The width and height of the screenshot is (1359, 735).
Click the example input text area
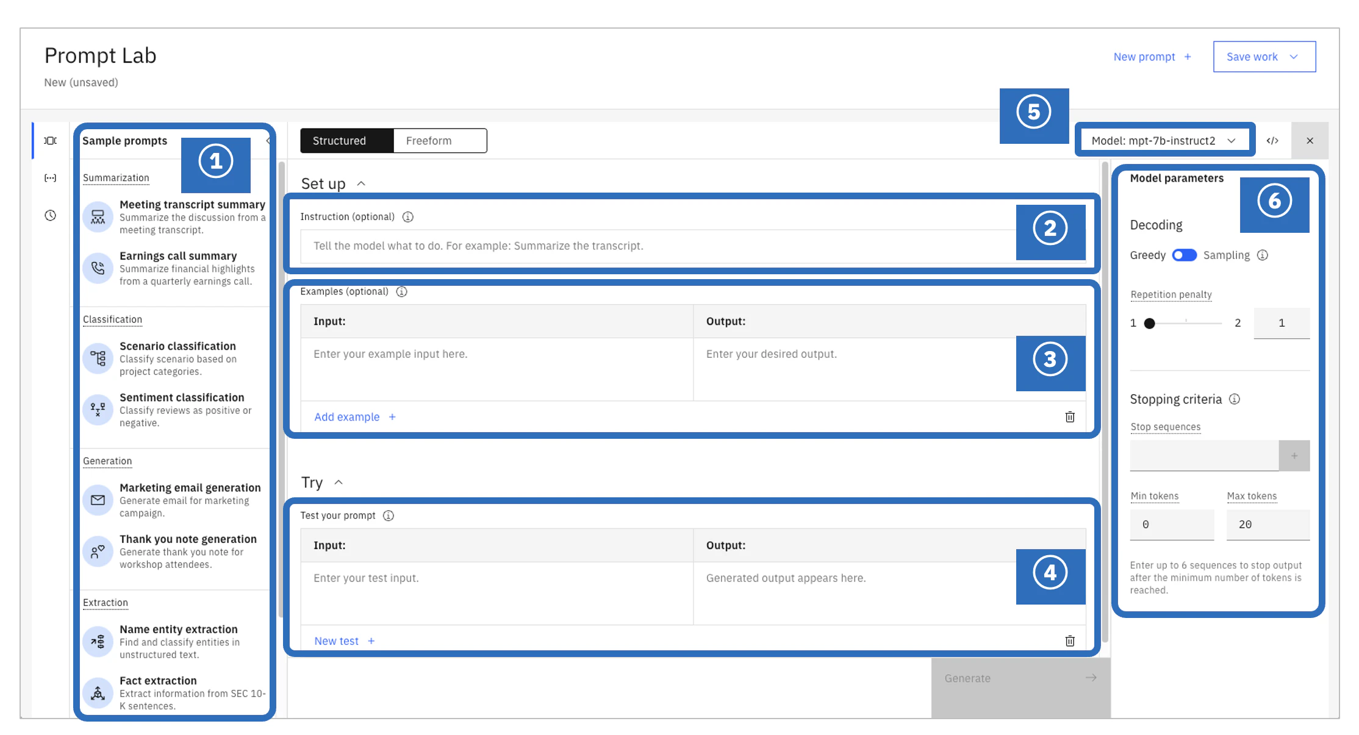(497, 369)
